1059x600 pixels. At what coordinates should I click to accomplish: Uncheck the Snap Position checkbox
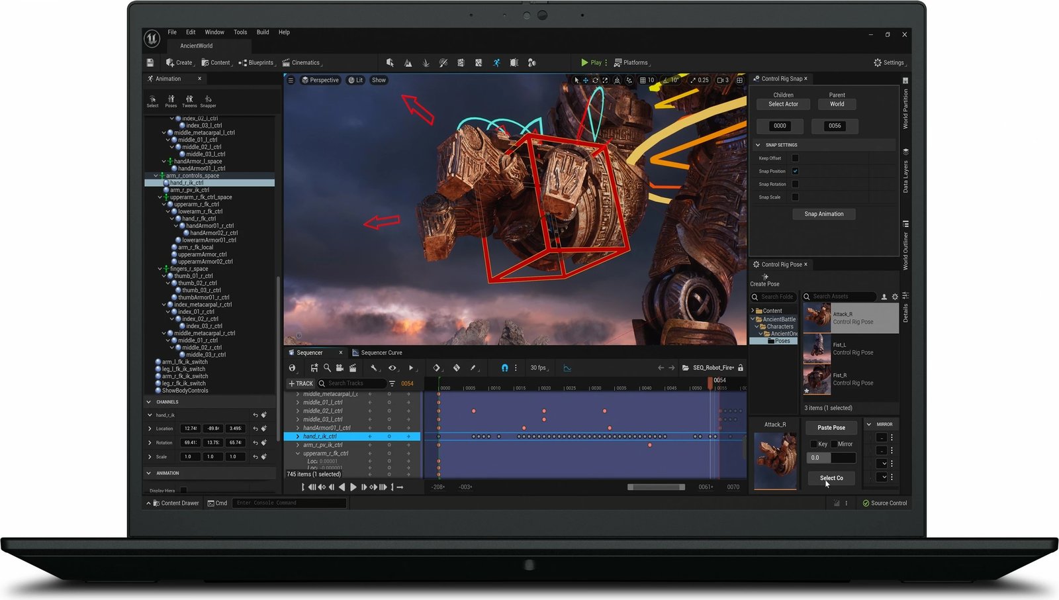click(795, 171)
